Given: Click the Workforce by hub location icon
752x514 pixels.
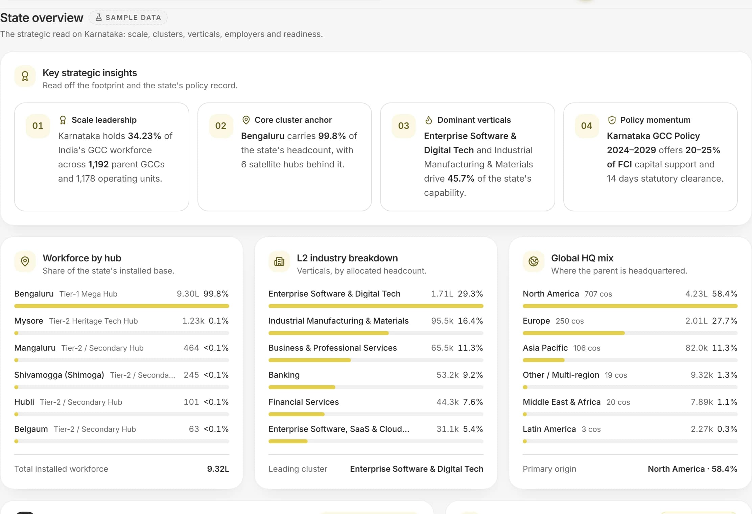Looking at the screenshot, I should coord(25,261).
